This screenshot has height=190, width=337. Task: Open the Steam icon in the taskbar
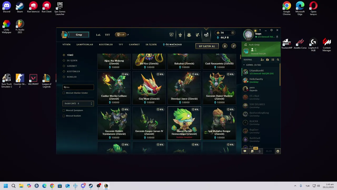[91, 186]
